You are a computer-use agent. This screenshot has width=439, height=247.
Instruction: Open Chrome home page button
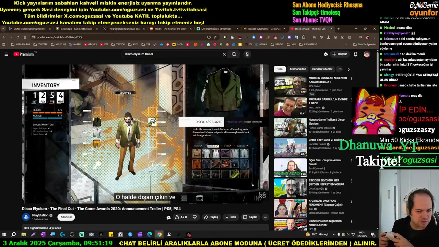tap(25, 37)
